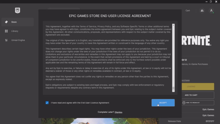The width and height of the screenshot is (220, 124).
Task: Open the account avatar labeled A
Action: coord(211,10)
